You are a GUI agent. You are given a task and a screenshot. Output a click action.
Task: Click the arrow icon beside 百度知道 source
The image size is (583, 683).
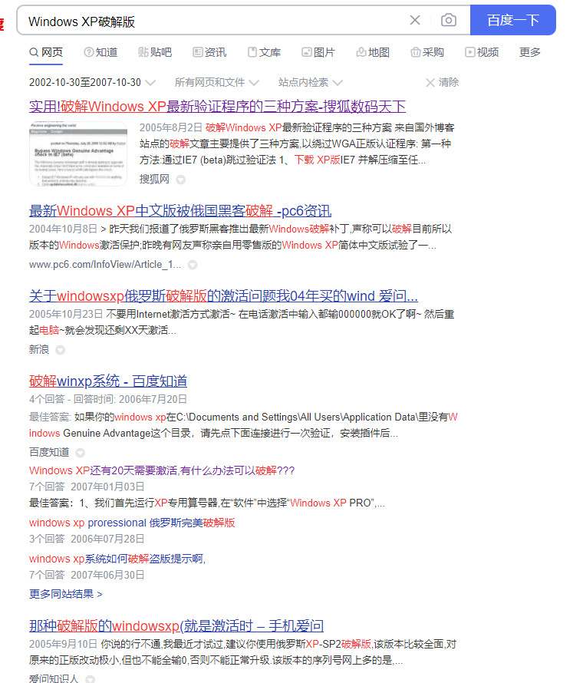80,453
